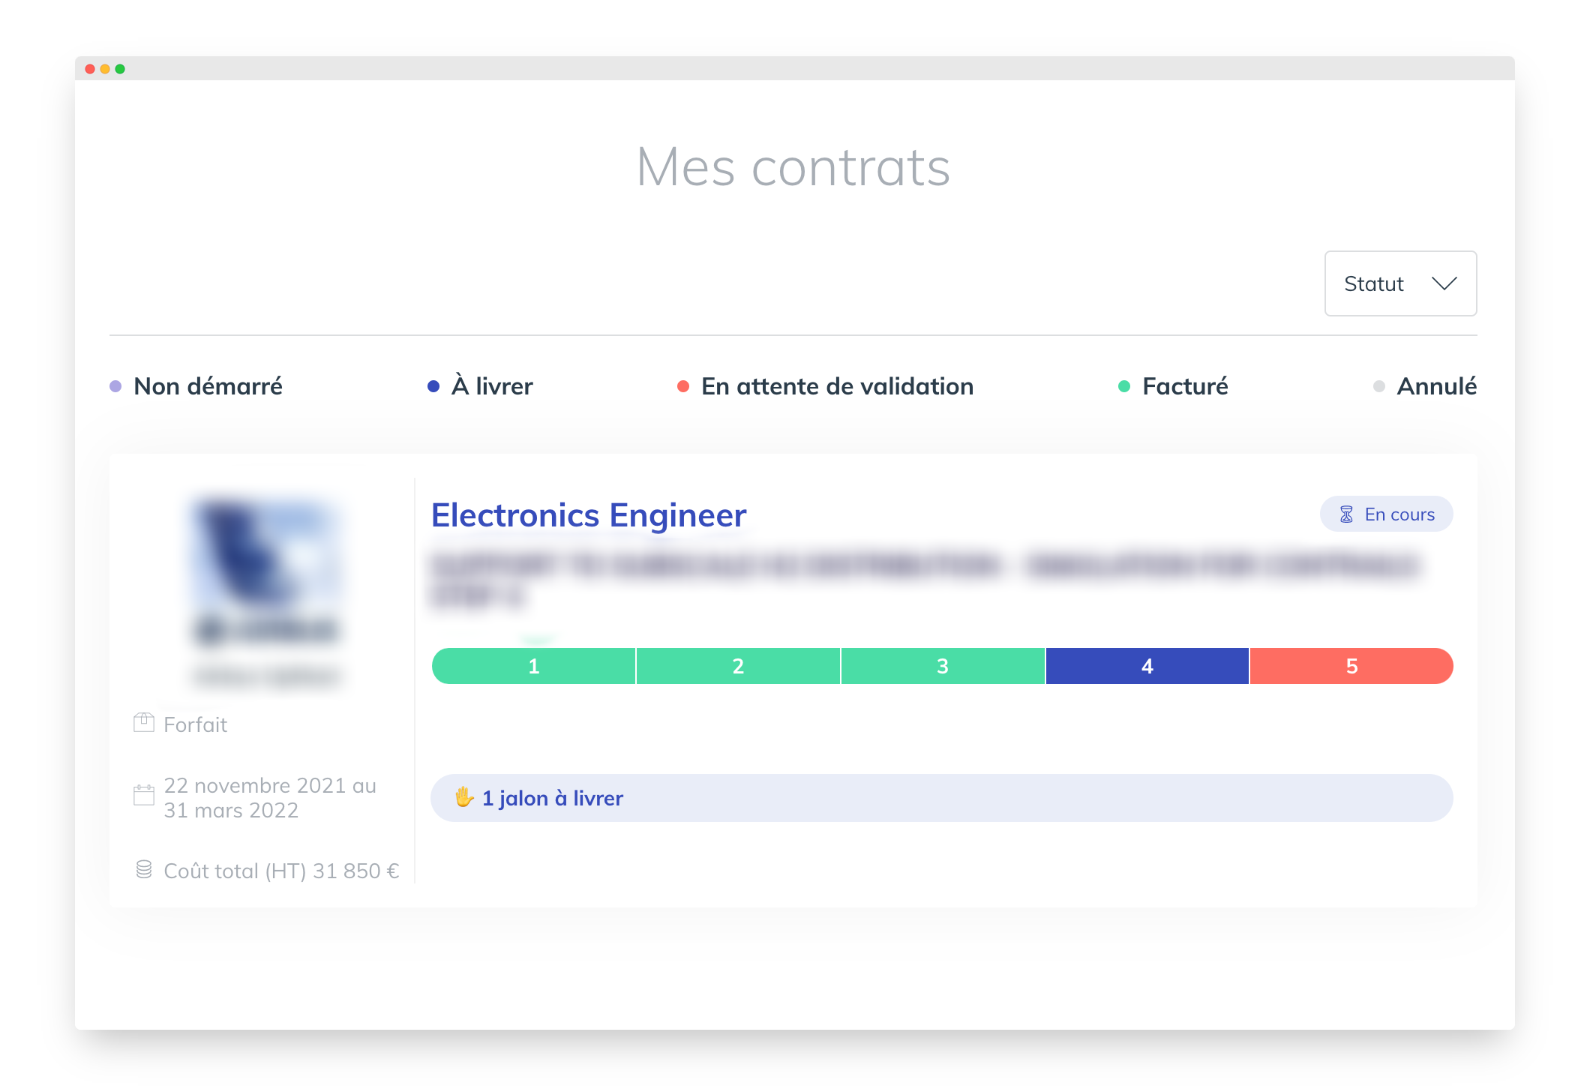Click the Forfait package icon
The width and height of the screenshot is (1590, 1086).
[x=144, y=723]
